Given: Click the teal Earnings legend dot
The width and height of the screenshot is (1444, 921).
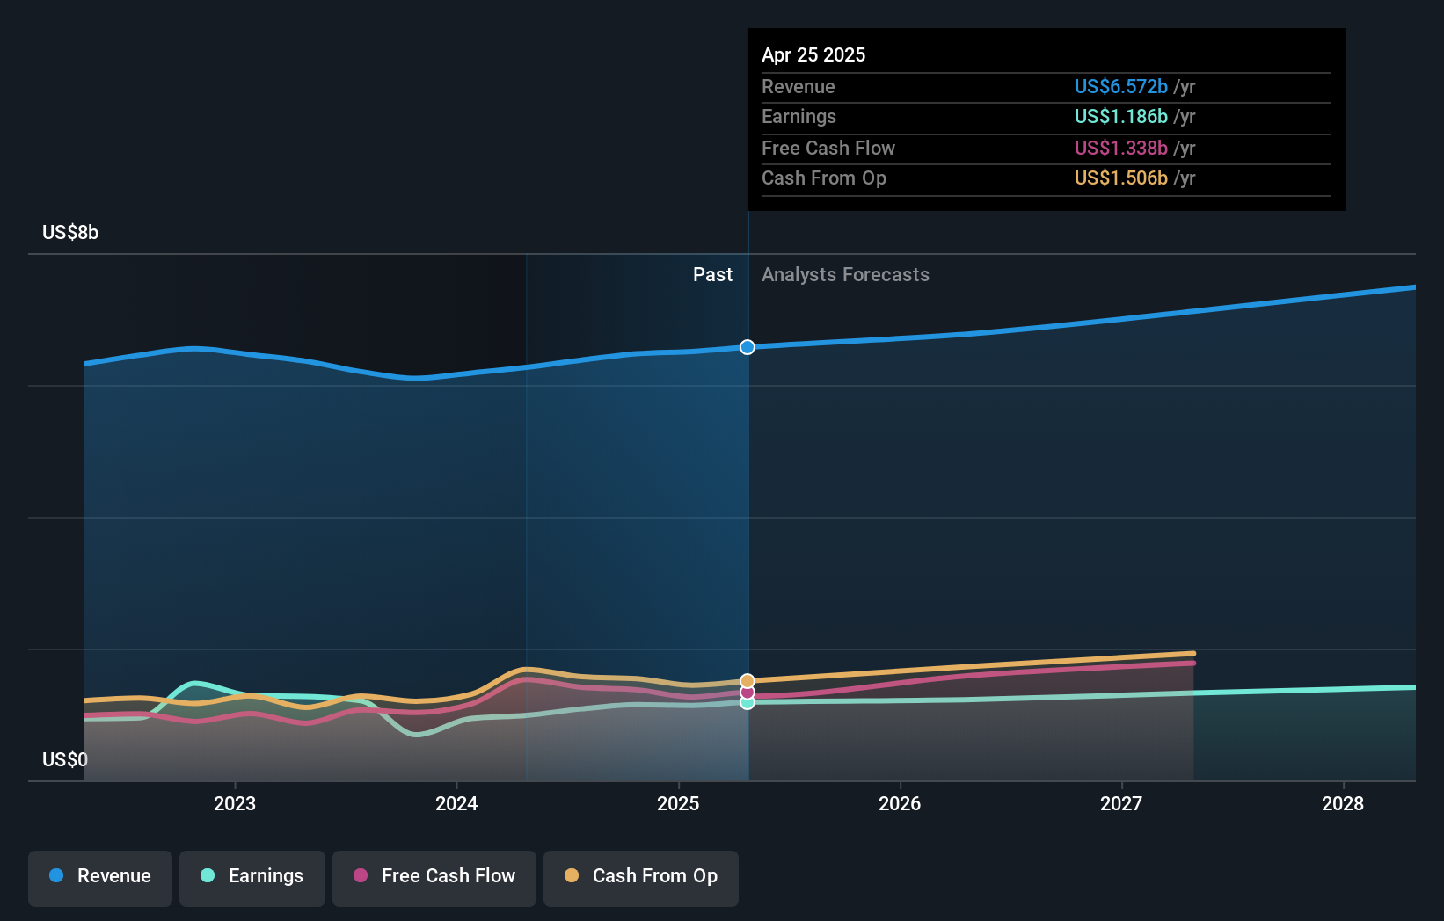Looking at the screenshot, I should 208,875.
